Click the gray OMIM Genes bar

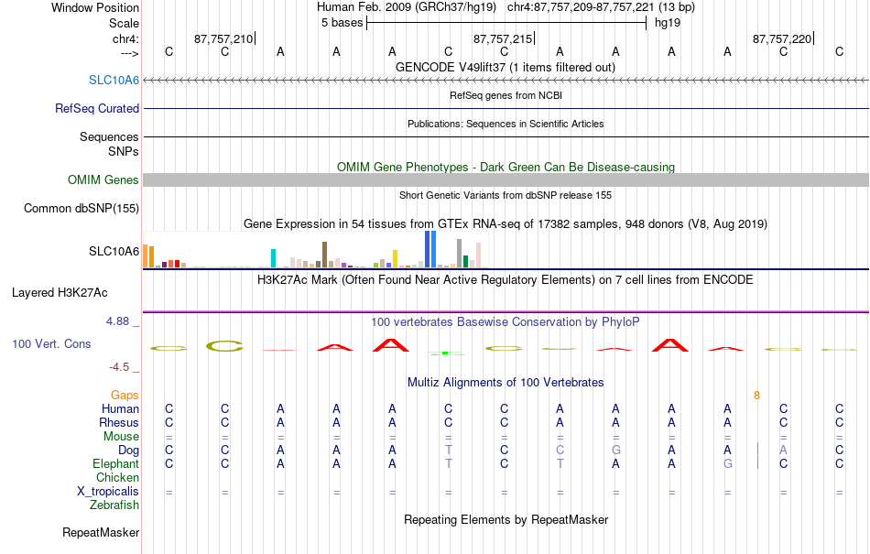coord(506,179)
